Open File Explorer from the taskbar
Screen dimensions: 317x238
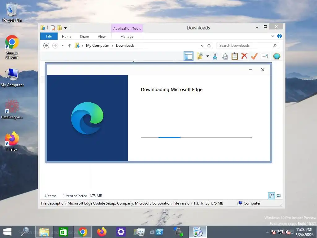click(44, 232)
